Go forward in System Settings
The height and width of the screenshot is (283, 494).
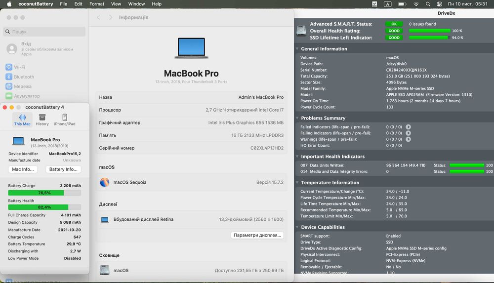[110, 17]
